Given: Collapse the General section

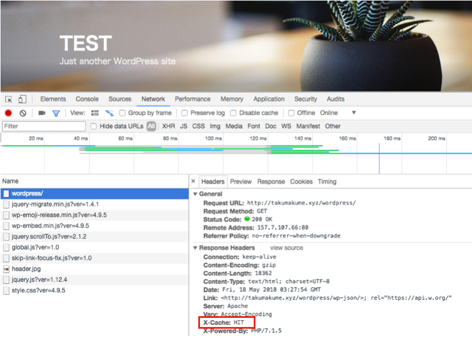Looking at the screenshot, I should tap(195, 194).
